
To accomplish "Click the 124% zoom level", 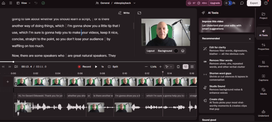I will [x=153, y=67].
